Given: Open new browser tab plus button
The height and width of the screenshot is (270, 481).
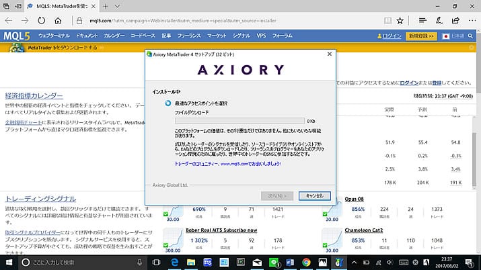Looking at the screenshot, I should tap(105, 6).
